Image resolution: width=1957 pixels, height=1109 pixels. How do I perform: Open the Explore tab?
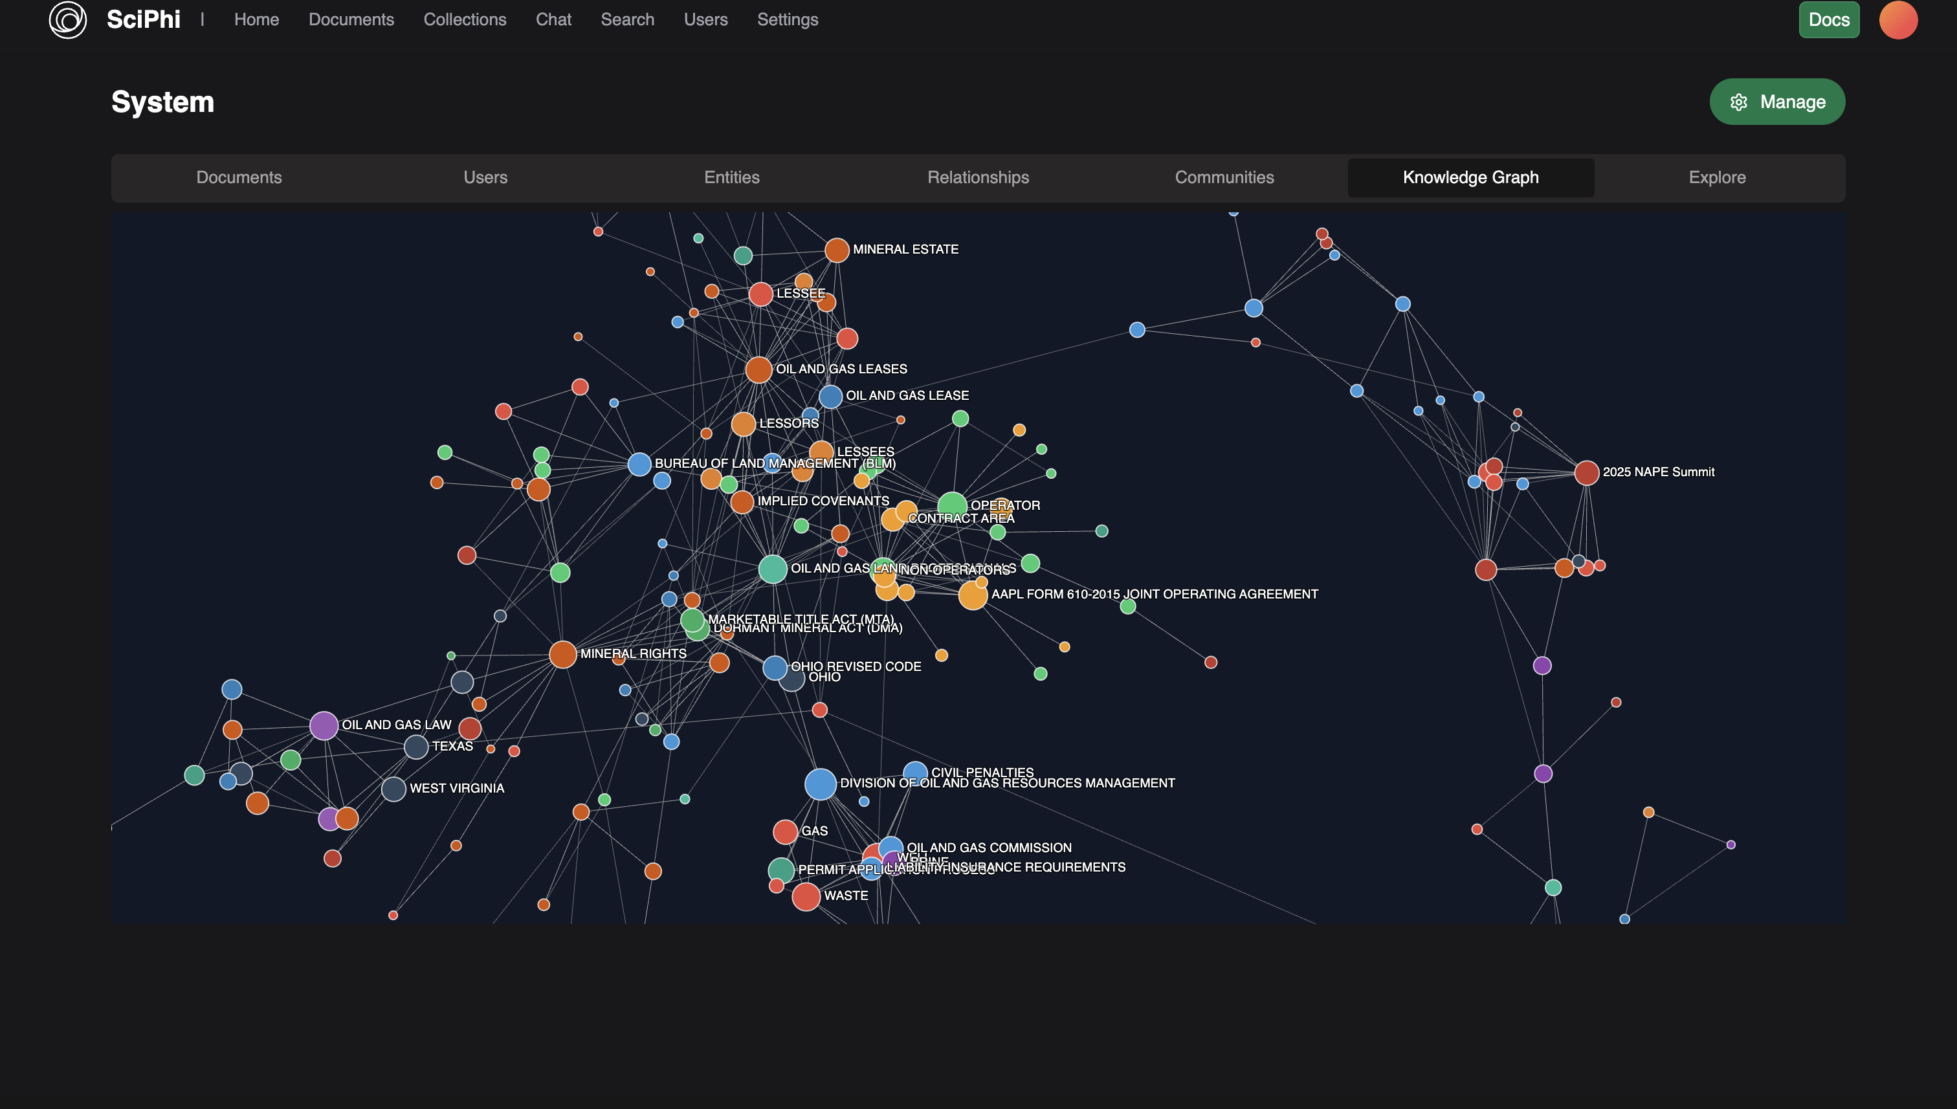pos(1716,177)
